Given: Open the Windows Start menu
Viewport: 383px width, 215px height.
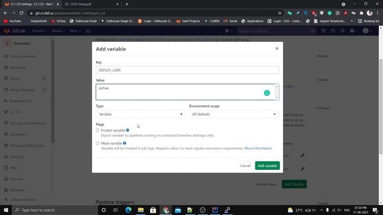Looking at the screenshot, I should click(x=6, y=210).
